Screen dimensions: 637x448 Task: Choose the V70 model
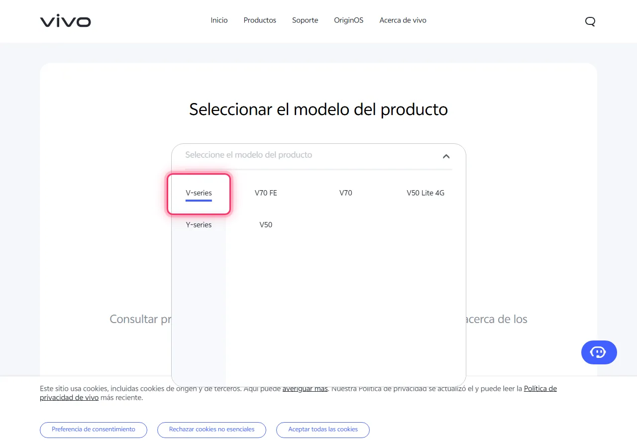coord(346,193)
